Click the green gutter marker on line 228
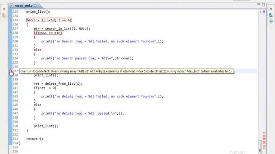The width and height of the screenshot is (275, 154). pyautogui.click(x=11, y=33)
